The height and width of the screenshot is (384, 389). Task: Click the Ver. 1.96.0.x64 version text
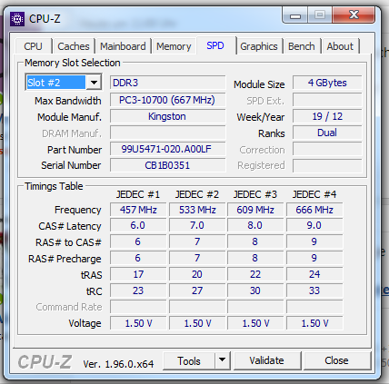(118, 364)
